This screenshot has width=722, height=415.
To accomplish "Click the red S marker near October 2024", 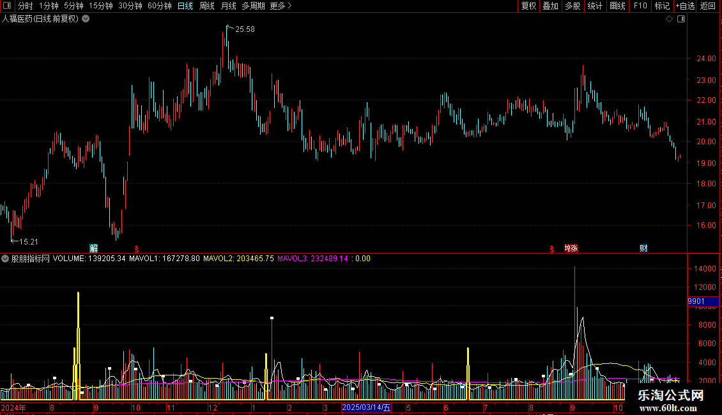I will (137, 249).
